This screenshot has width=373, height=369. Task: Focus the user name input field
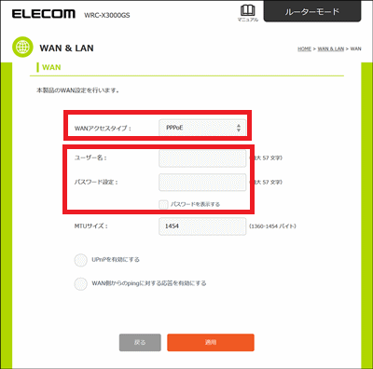coord(202,158)
